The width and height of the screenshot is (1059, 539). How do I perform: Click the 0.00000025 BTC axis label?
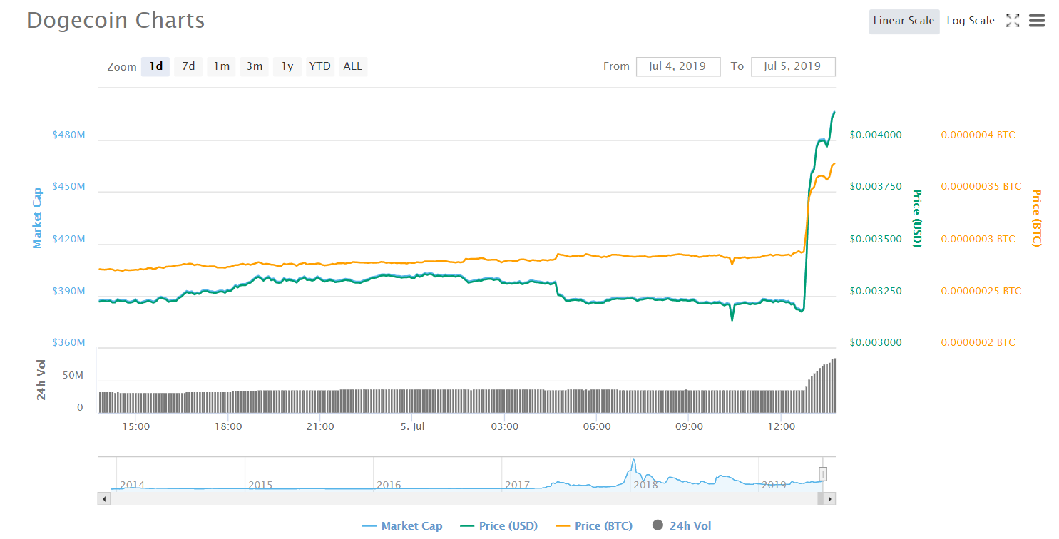point(981,291)
